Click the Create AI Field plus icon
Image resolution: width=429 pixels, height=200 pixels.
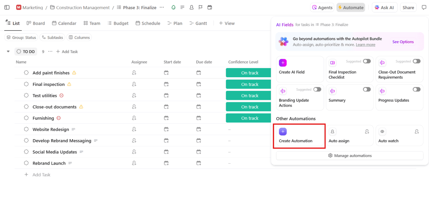coord(283,62)
